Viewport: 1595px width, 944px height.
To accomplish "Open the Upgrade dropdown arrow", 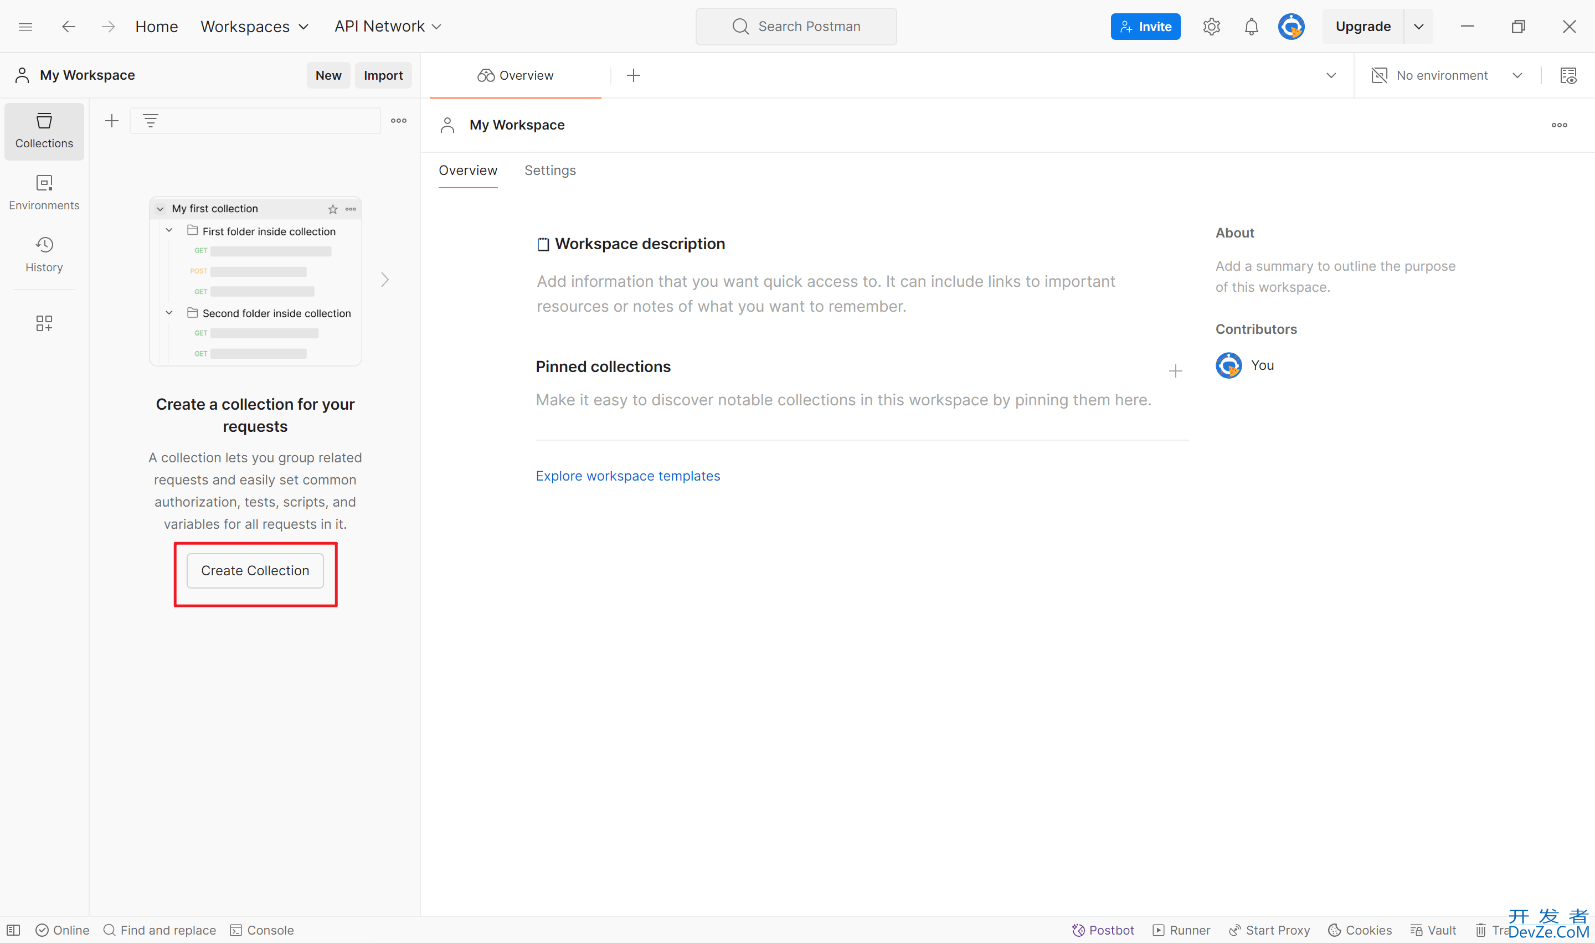I will [x=1418, y=27].
